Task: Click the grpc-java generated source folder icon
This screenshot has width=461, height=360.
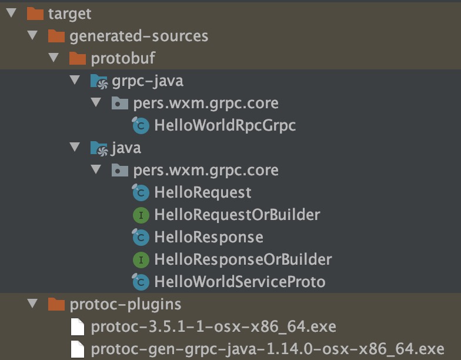Action: (98, 81)
